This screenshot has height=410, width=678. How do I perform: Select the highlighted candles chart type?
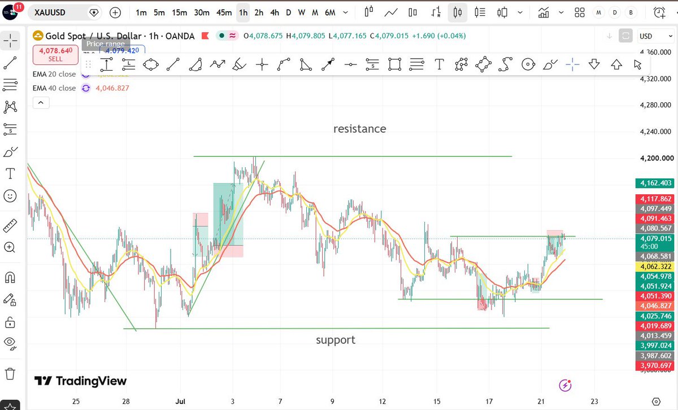tap(458, 12)
